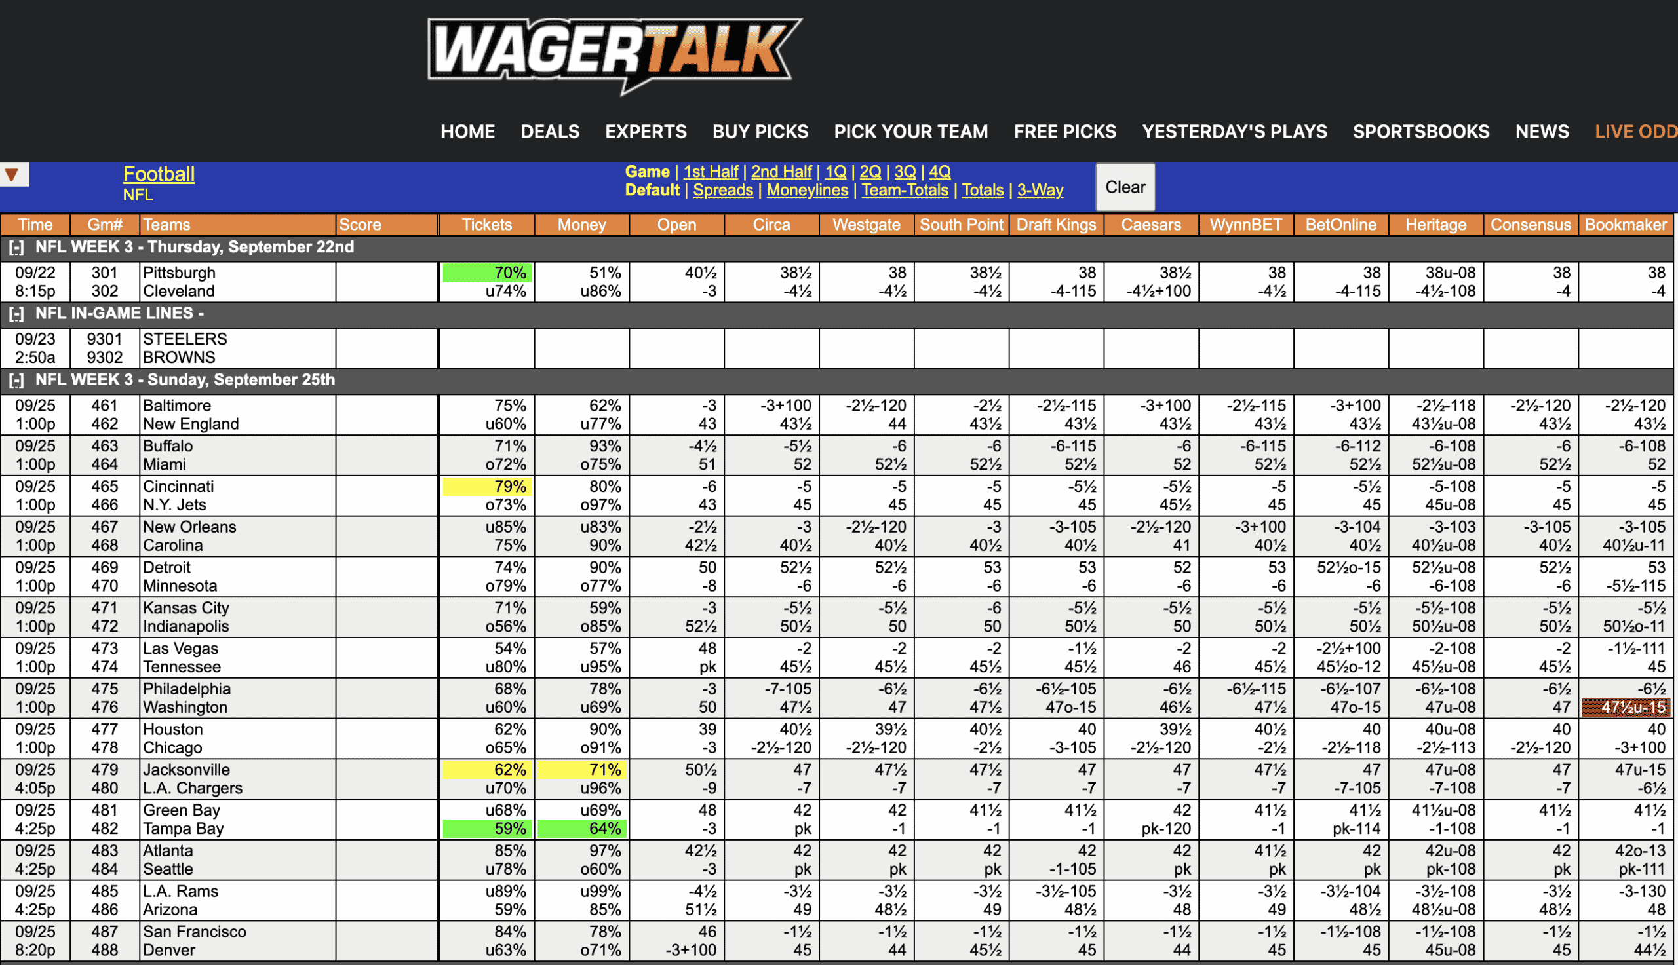Image resolution: width=1678 pixels, height=965 pixels.
Task: Select the BUY PICKS menu item
Action: [760, 130]
